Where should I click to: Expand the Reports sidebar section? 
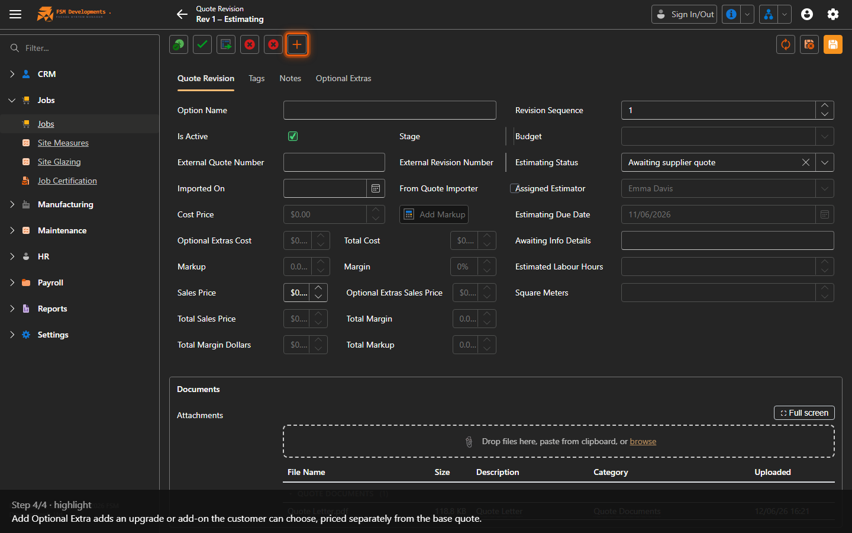pyautogui.click(x=12, y=309)
